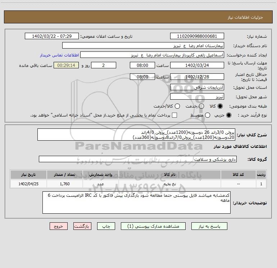Click the delivery city field تبریز
The width and height of the screenshot is (277, 268).
tap(197, 97)
